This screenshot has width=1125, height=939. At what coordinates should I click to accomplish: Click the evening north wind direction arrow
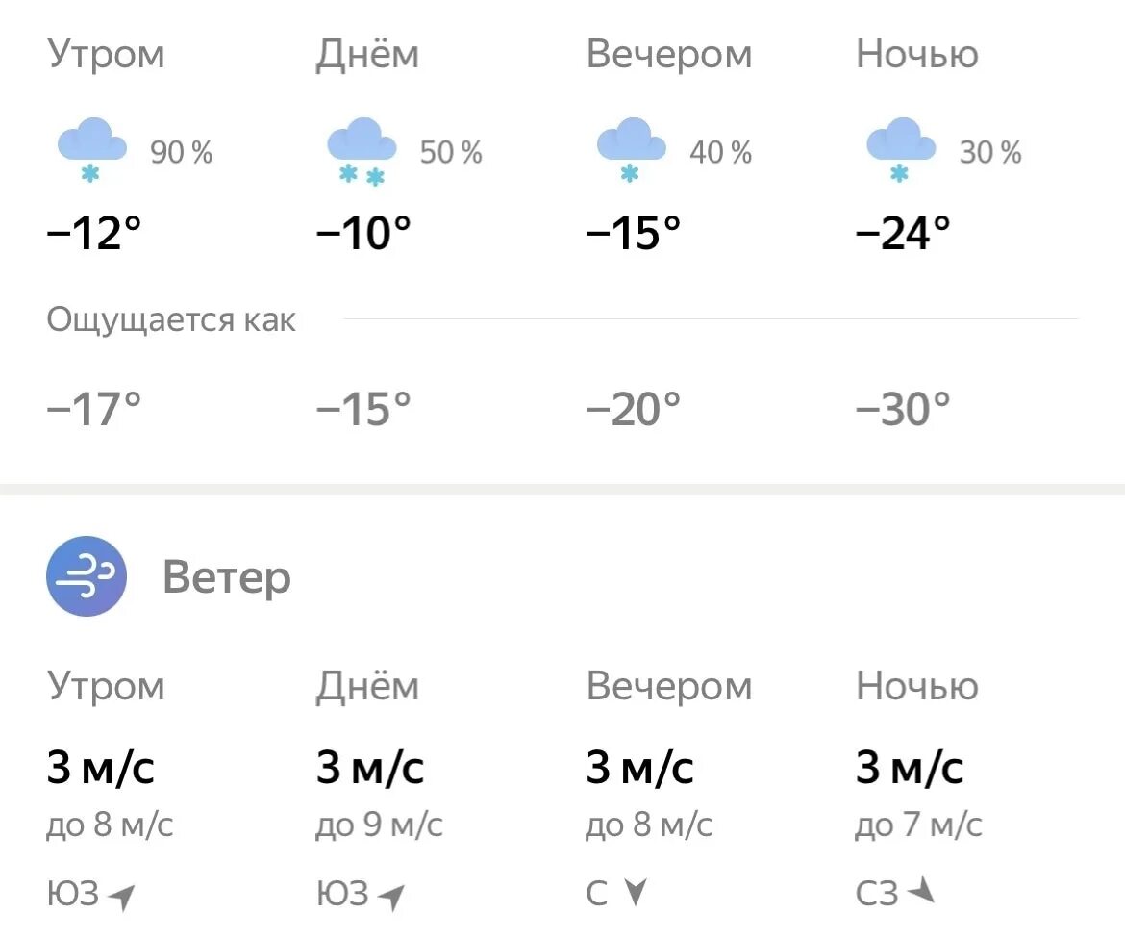tap(636, 892)
